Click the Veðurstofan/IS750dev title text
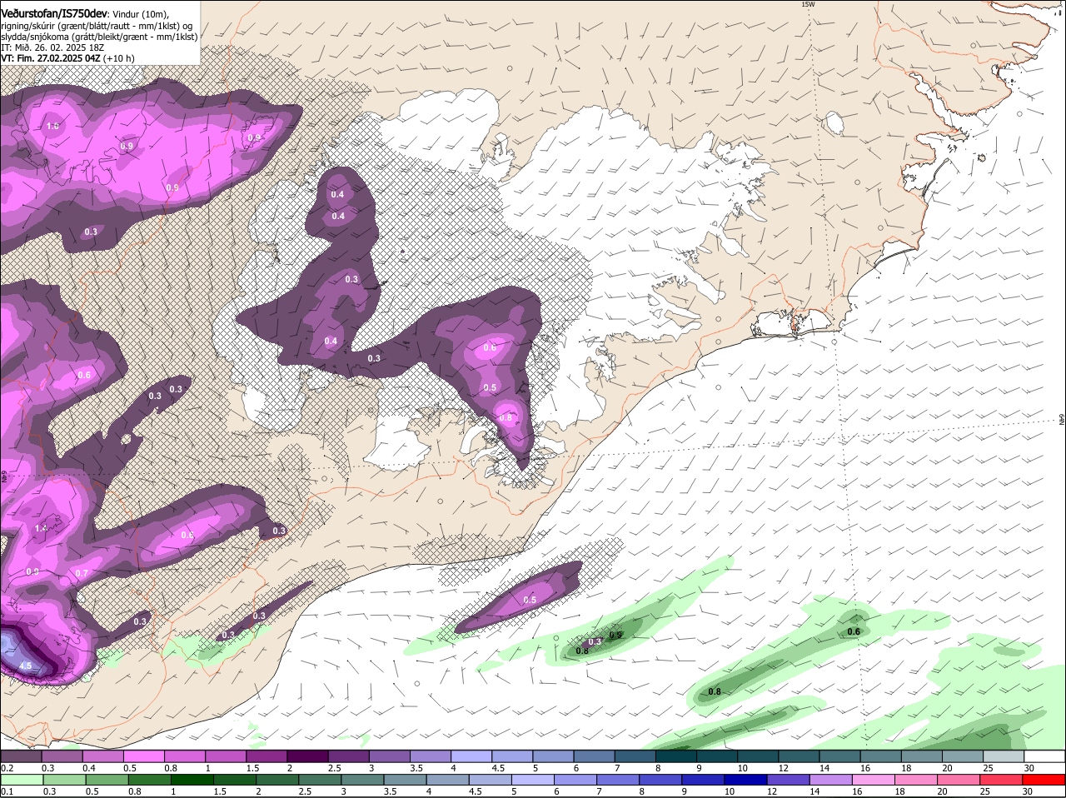1066x798 pixels. point(54,14)
